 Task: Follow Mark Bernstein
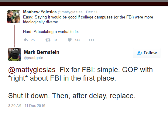(146, 53)
